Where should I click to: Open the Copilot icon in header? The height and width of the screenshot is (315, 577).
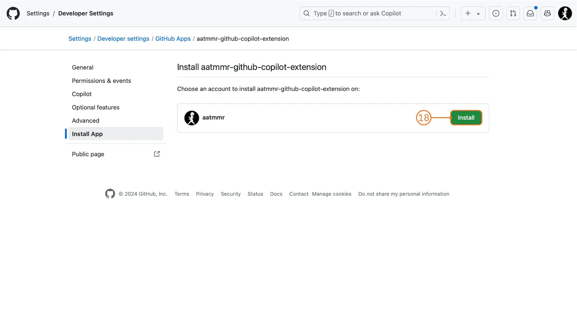548,13
